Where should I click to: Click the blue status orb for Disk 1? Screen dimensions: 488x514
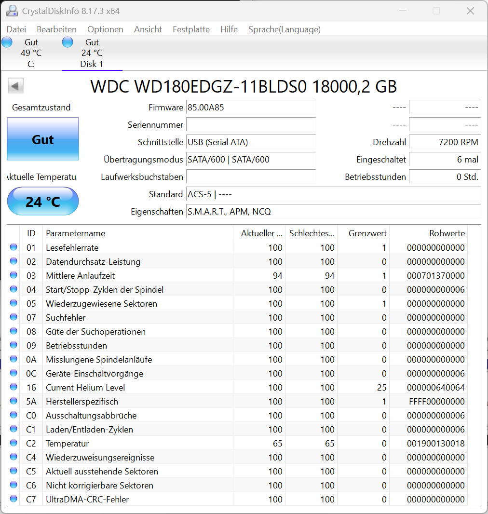pyautogui.click(x=68, y=42)
